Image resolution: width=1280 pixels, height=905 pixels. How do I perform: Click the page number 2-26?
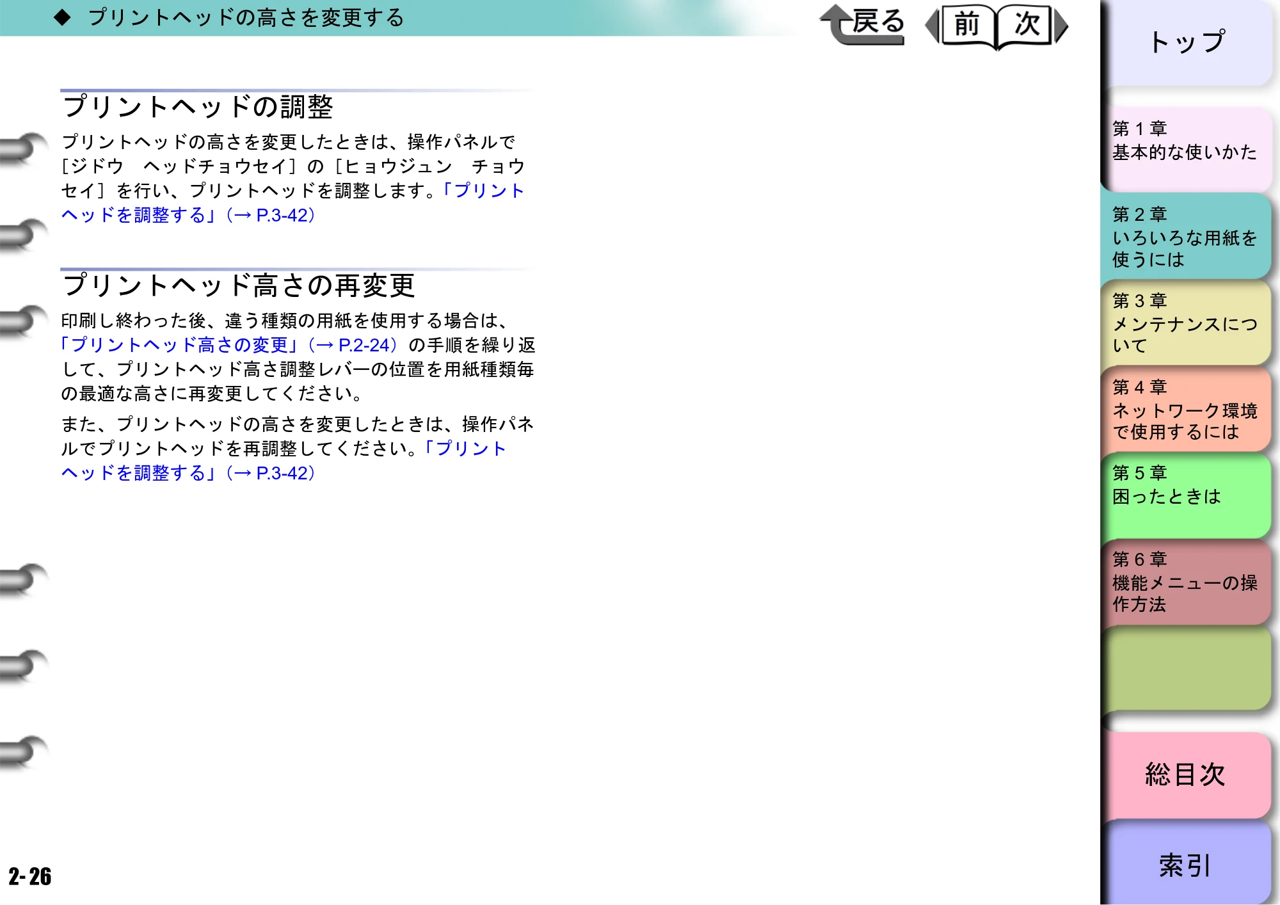pyautogui.click(x=30, y=876)
